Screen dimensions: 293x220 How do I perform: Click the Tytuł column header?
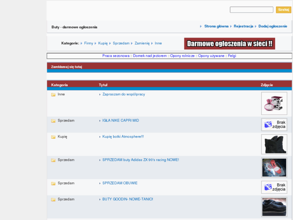103,85
